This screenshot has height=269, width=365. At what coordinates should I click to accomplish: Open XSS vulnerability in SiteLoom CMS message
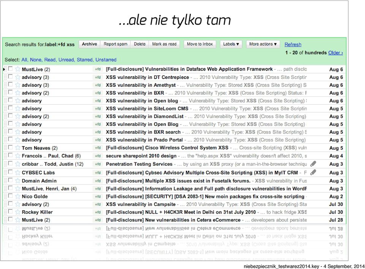[x=147, y=109]
